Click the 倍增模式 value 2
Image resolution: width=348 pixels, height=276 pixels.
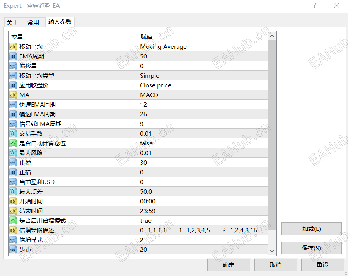(142, 240)
